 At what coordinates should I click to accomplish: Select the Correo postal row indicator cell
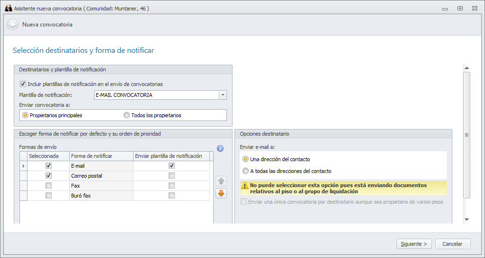[x=23, y=176]
